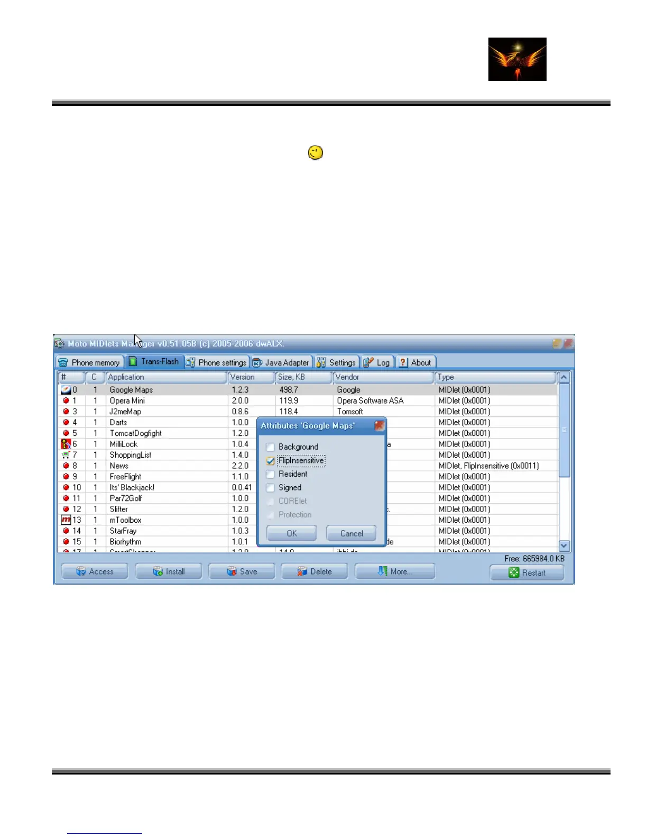Click the 'Opera Software ASA' vendor cell
647x838 pixels.
[x=370, y=400]
